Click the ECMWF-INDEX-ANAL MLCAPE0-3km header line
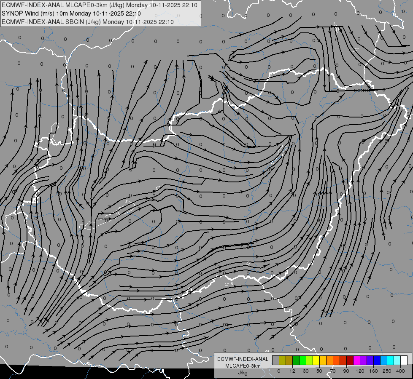This screenshot has width=413, height=379. coord(100,5)
